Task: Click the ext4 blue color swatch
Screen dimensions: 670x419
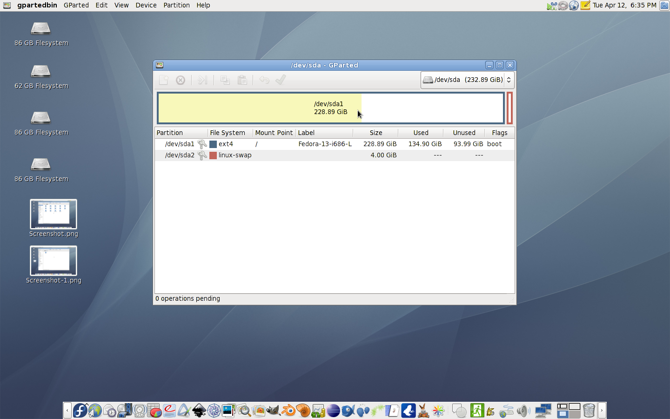Action: pyautogui.click(x=213, y=144)
